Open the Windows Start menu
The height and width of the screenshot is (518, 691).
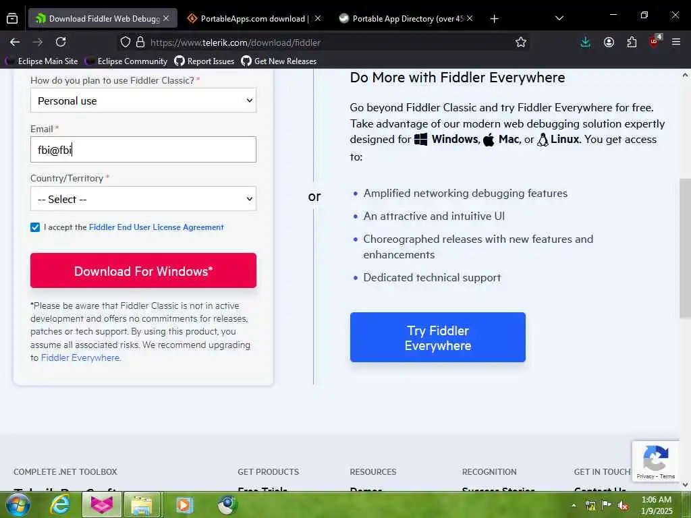coord(18,505)
